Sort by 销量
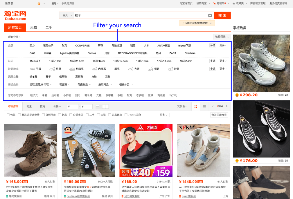This screenshot has height=199, width=293. coord(29,106)
